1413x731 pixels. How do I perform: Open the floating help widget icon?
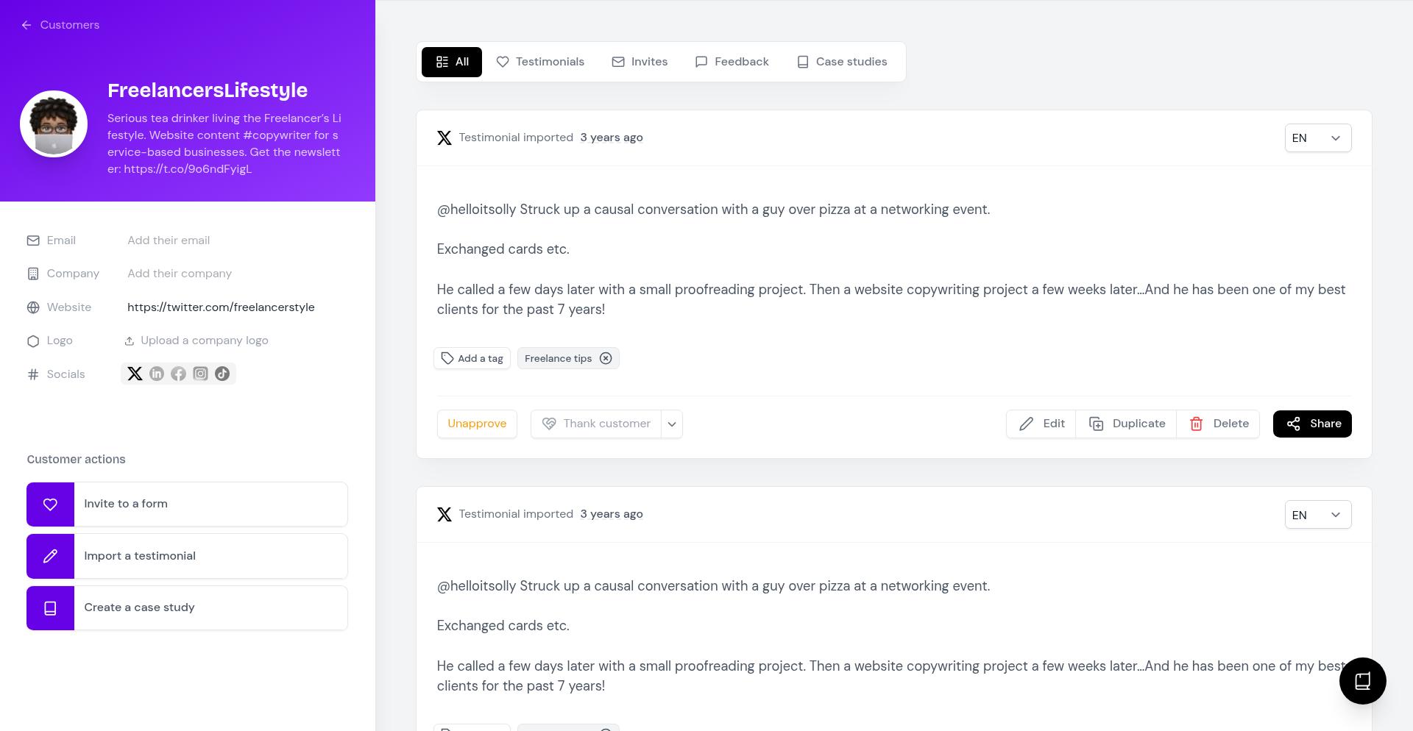coord(1362,681)
